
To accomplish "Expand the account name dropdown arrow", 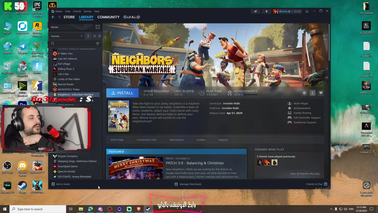I will (x=292, y=11).
